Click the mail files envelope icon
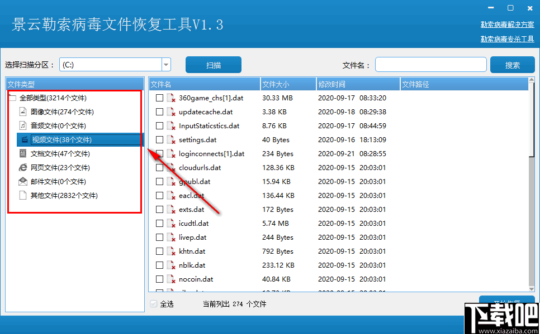 click(x=23, y=181)
